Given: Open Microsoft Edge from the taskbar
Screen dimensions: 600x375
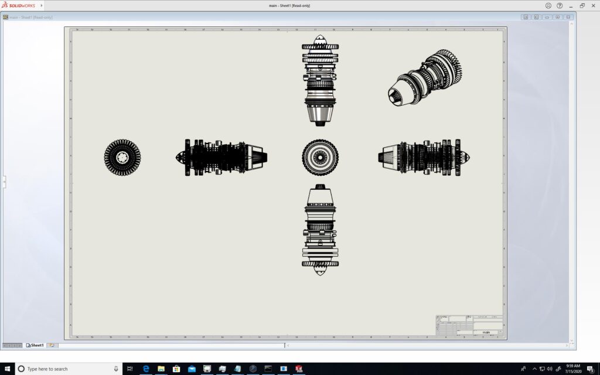Looking at the screenshot, I should click(x=145, y=369).
